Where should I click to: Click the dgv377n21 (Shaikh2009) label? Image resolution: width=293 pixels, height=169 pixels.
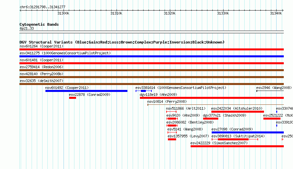pyautogui.click(x=225, y=115)
